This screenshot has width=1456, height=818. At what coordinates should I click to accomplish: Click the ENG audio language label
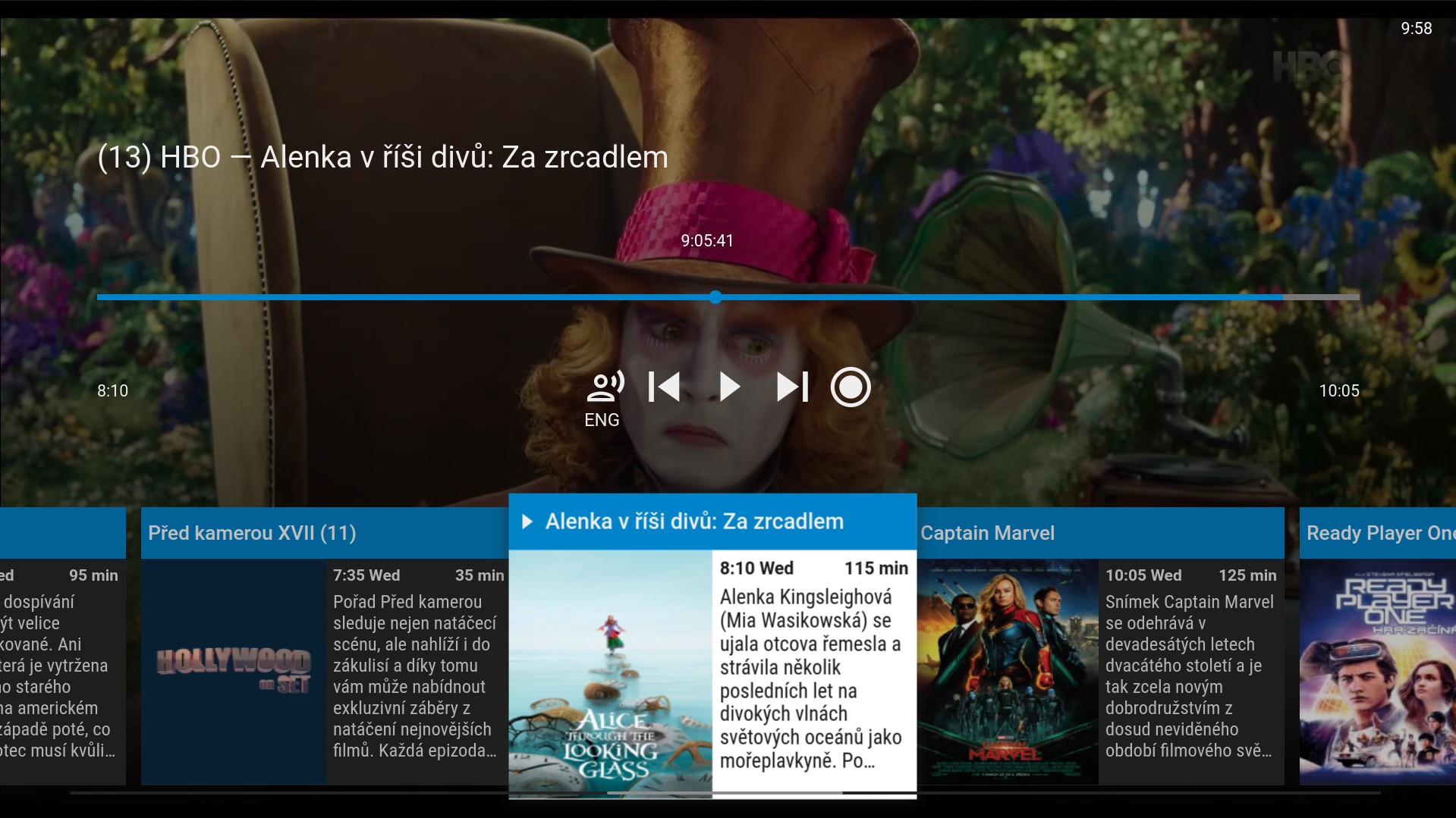(x=602, y=420)
